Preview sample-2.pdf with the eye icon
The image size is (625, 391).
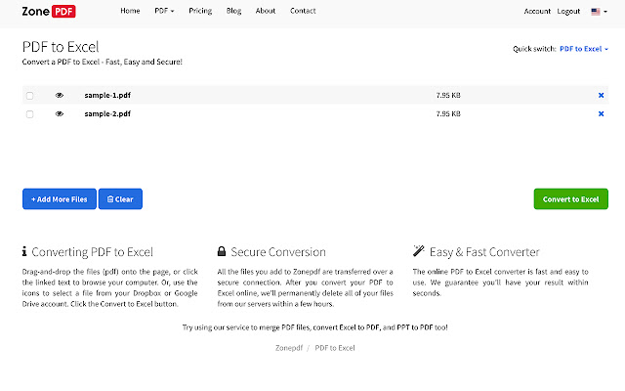point(60,114)
